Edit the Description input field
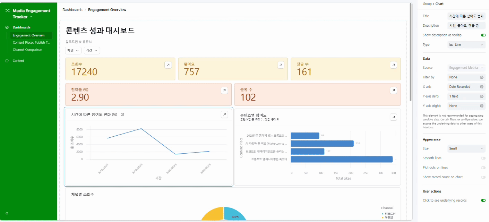This screenshot has height=222, width=489. [466, 26]
